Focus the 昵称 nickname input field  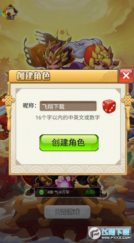68,106
